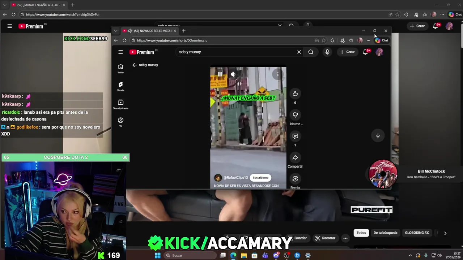Share the Short using the Compartir icon
Screen dimensions: 463x260
point(295,157)
